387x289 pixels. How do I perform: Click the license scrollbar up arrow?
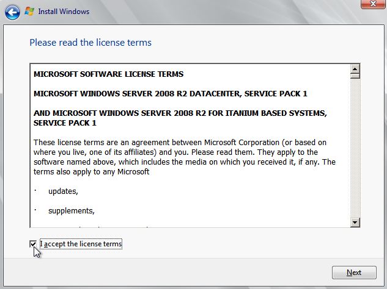pyautogui.click(x=355, y=69)
